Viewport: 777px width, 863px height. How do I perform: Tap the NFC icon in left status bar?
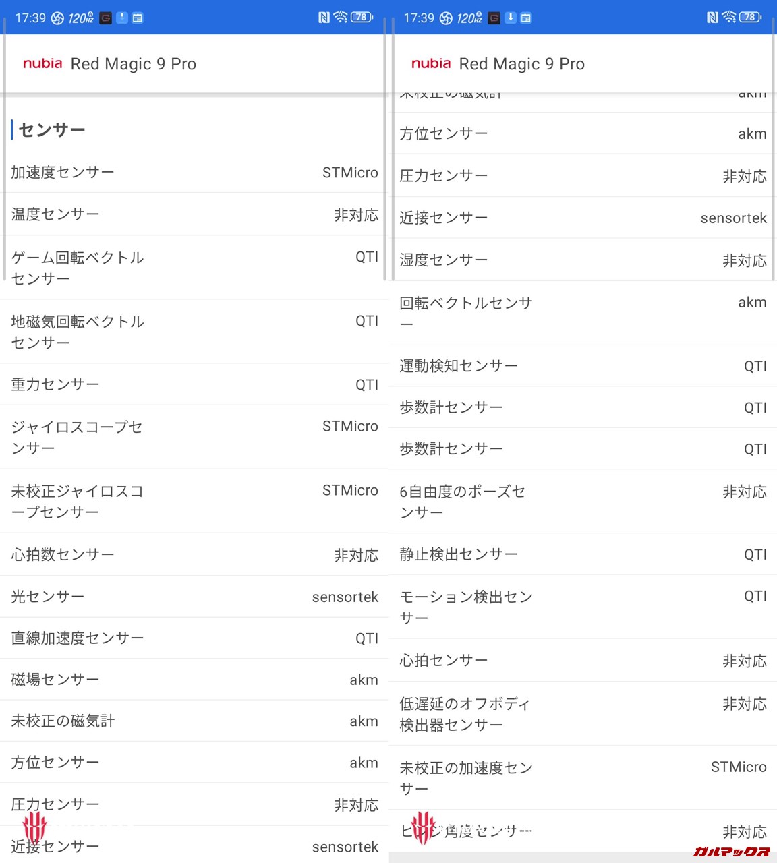point(324,18)
